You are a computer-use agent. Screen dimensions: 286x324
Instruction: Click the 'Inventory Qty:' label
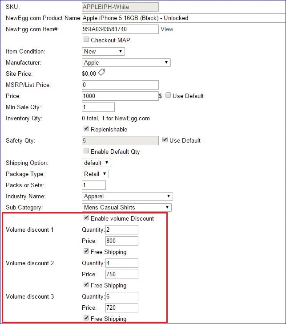point(24,119)
